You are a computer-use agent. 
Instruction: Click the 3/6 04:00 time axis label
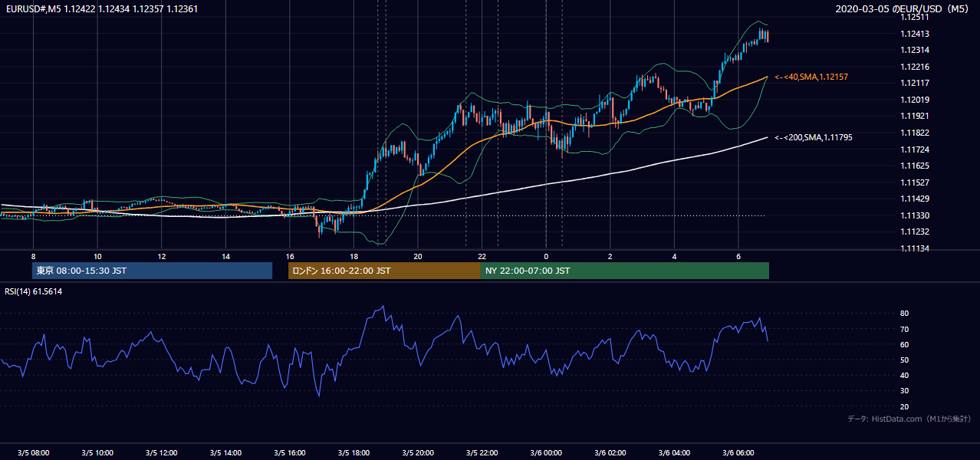tap(675, 452)
